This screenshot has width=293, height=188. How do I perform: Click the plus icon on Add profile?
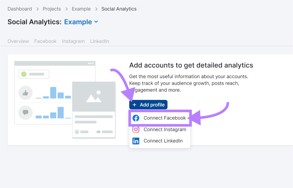click(x=134, y=105)
